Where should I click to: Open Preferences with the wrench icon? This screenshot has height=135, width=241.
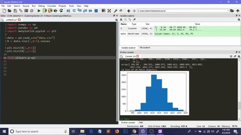pos(116,11)
